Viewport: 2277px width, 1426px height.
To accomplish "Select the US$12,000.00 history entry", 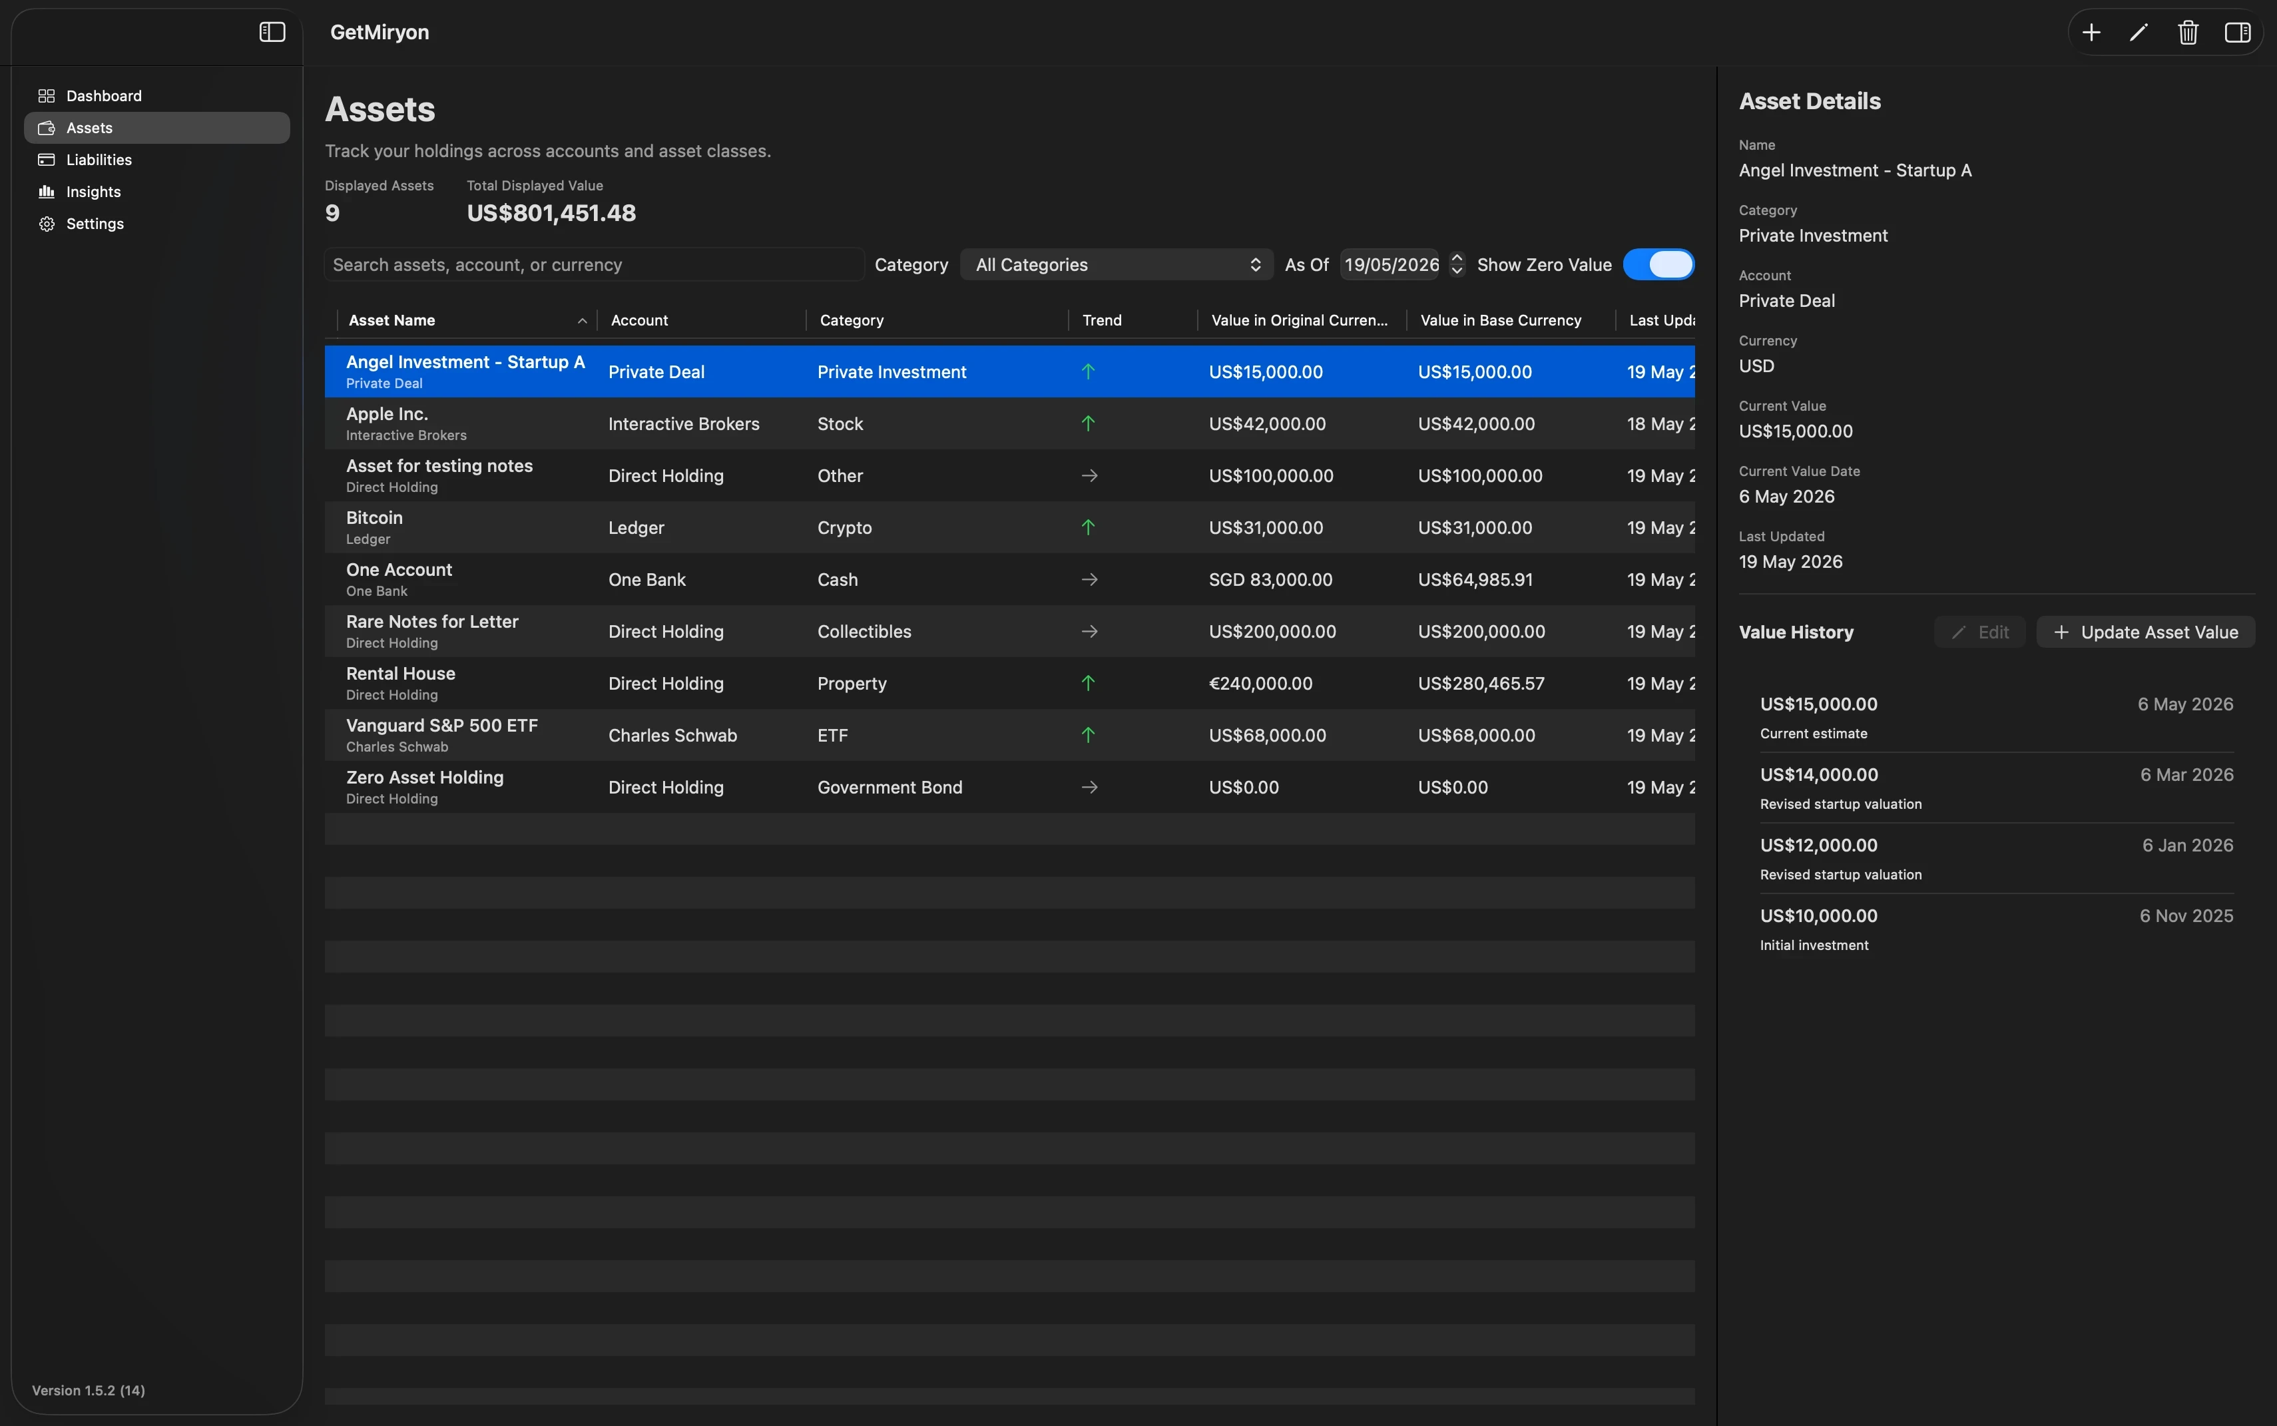I will (x=1996, y=858).
